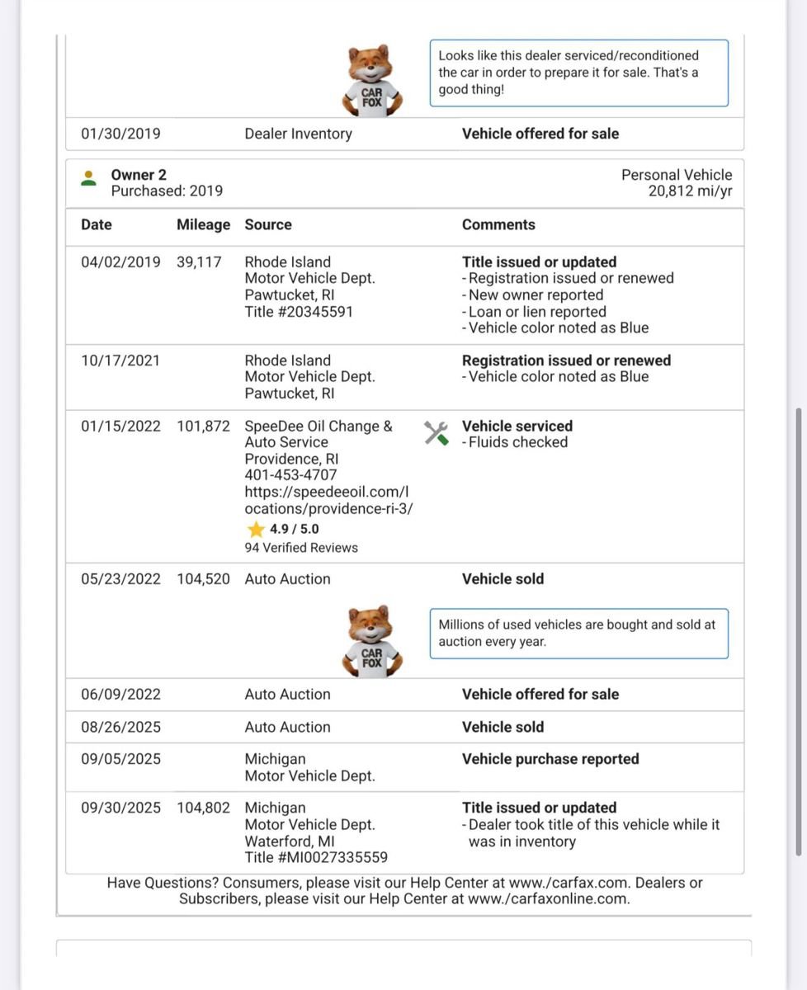The height and width of the screenshot is (990, 807).
Task: Click the Mileage column header
Action: click(x=203, y=224)
